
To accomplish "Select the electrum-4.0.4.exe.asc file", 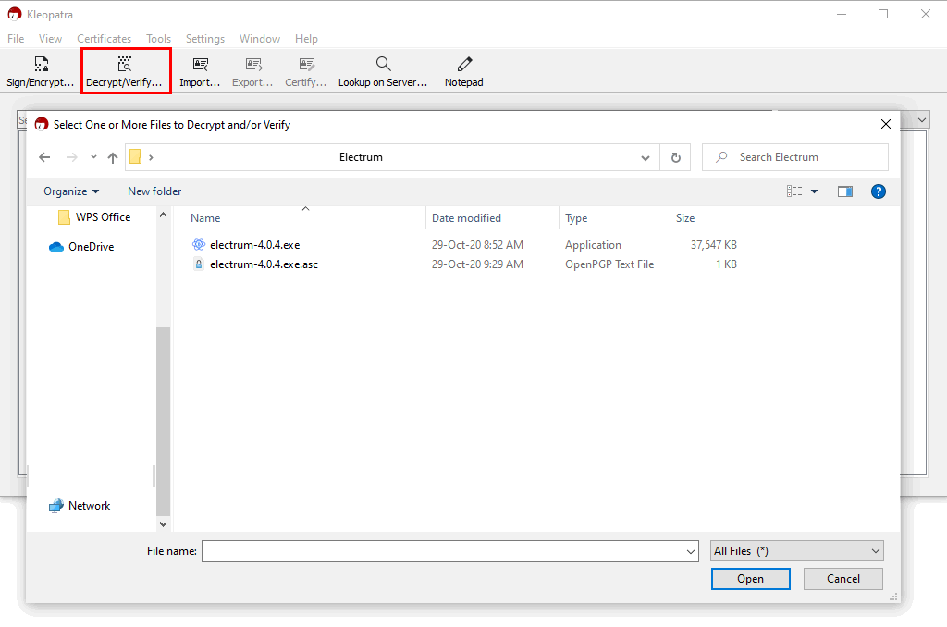I will click(x=264, y=264).
